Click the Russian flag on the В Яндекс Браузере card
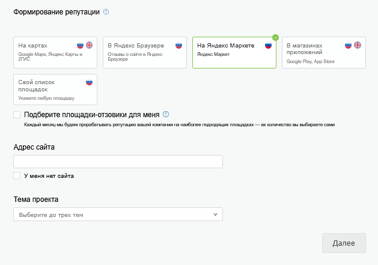378x265 pixels. coord(178,45)
